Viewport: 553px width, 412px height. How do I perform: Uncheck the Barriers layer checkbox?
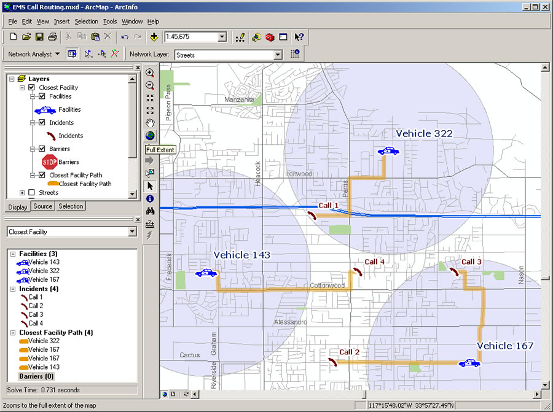[42, 149]
